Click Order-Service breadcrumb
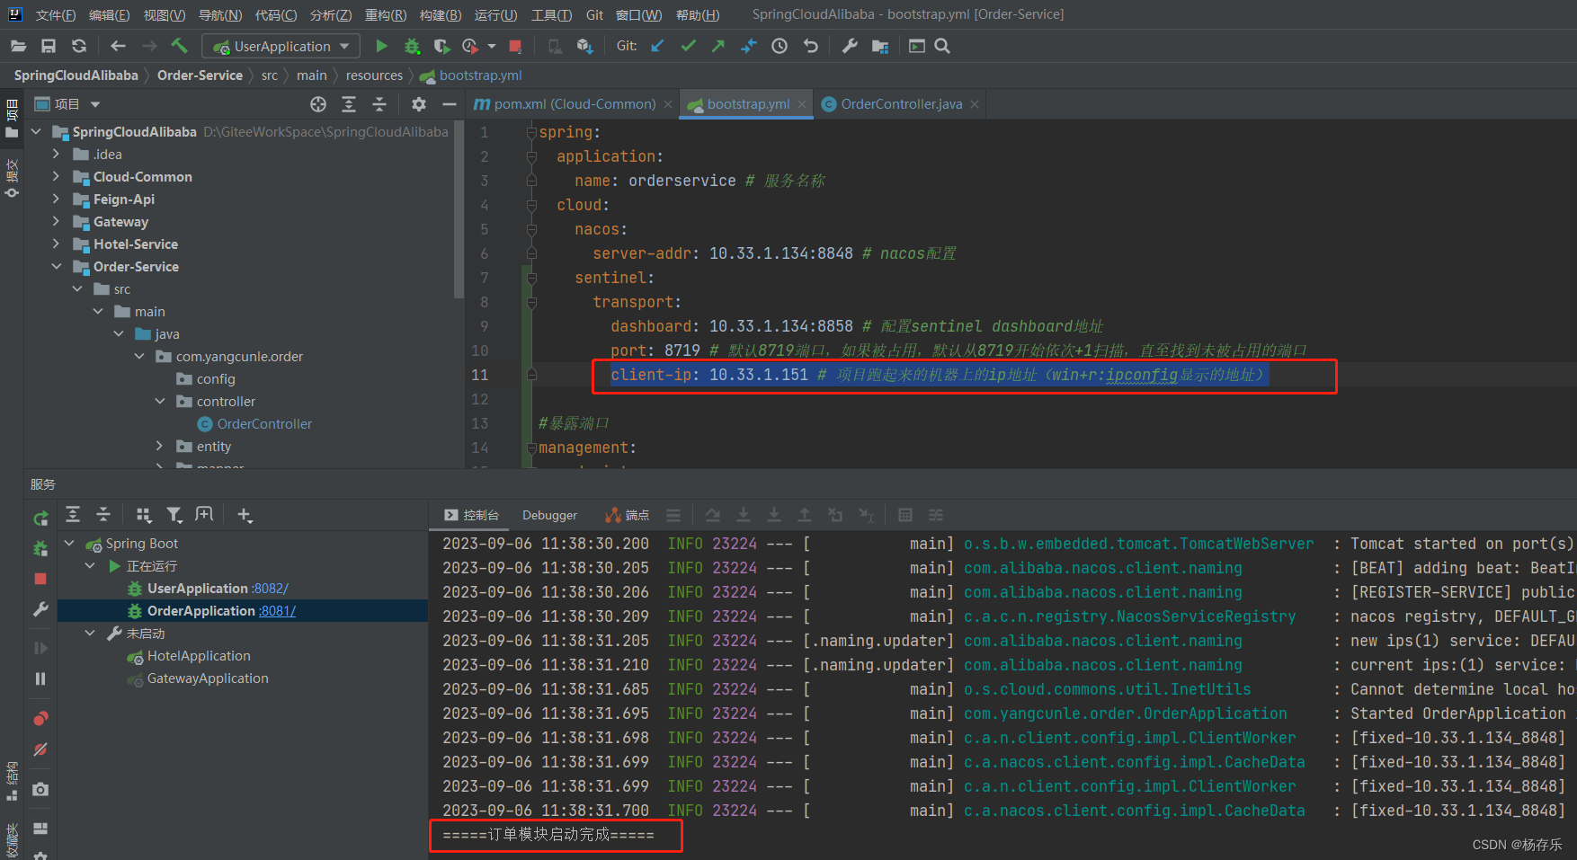 (x=200, y=75)
